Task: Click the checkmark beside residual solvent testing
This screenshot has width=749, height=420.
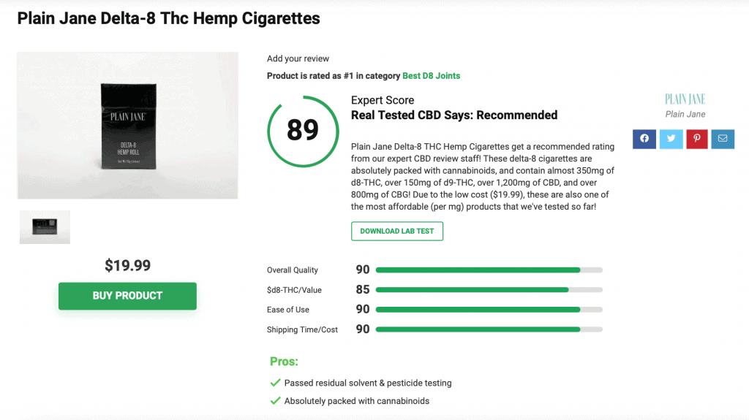Action: (x=275, y=383)
